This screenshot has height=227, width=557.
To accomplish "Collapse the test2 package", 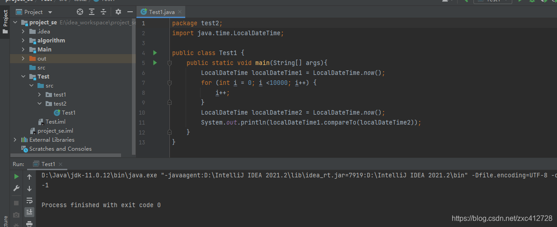I will tap(39, 103).
